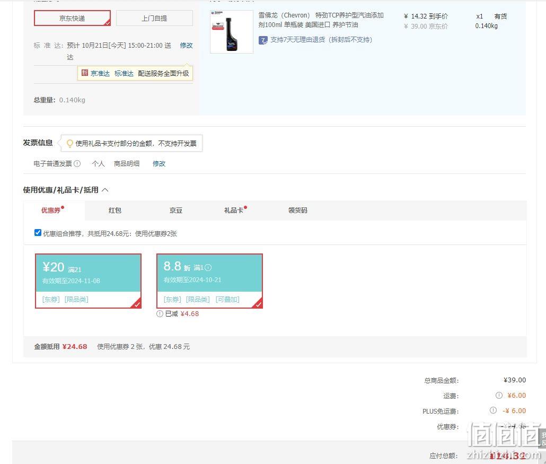Open the Chevron TCP product title link

pyautogui.click(x=321, y=20)
